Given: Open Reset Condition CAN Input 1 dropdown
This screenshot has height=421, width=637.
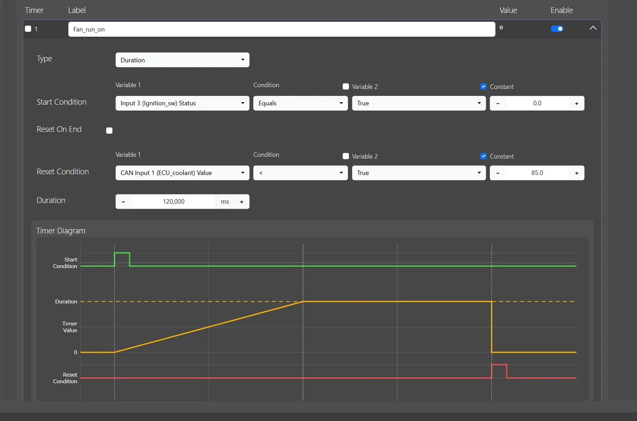Looking at the screenshot, I should (x=182, y=173).
